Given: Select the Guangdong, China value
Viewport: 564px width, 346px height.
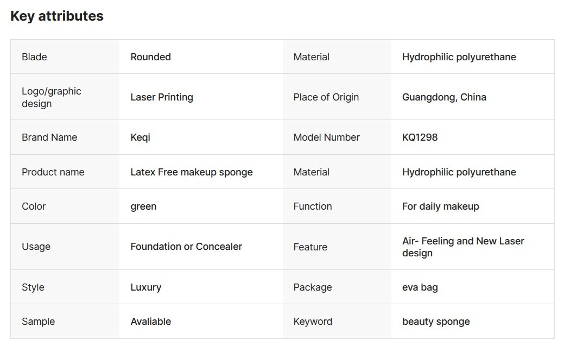Looking at the screenshot, I should (x=444, y=97).
